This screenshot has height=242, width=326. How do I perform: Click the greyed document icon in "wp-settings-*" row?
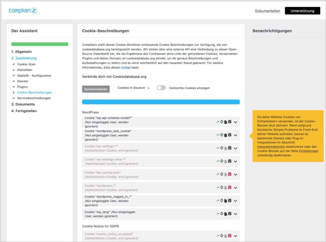coord(226,148)
